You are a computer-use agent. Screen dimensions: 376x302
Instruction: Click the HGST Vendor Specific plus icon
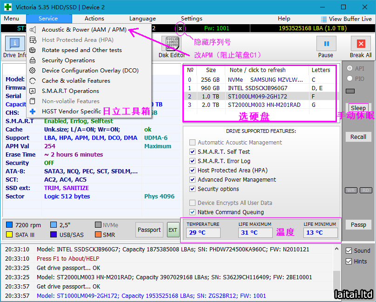32,112
